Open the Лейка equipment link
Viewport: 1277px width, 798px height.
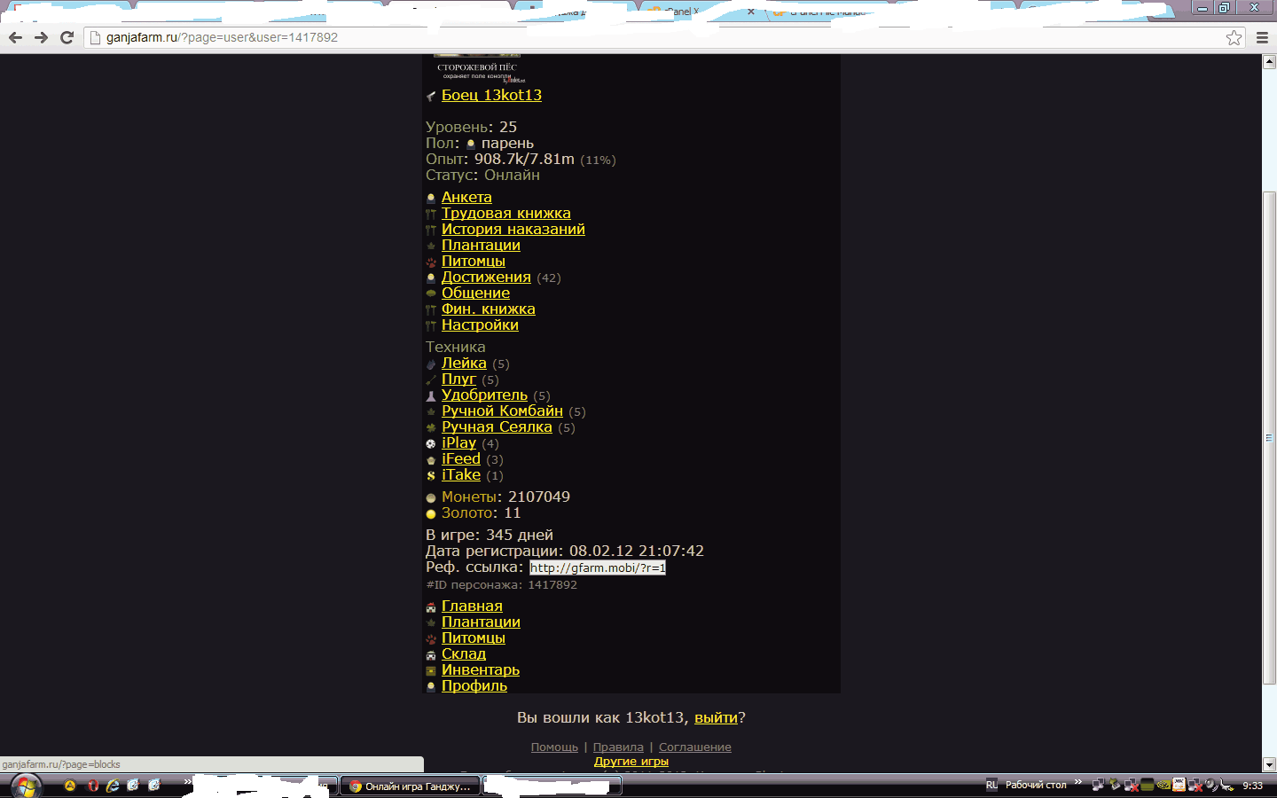tap(464, 363)
